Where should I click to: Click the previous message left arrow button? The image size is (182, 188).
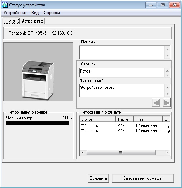pos(156,103)
